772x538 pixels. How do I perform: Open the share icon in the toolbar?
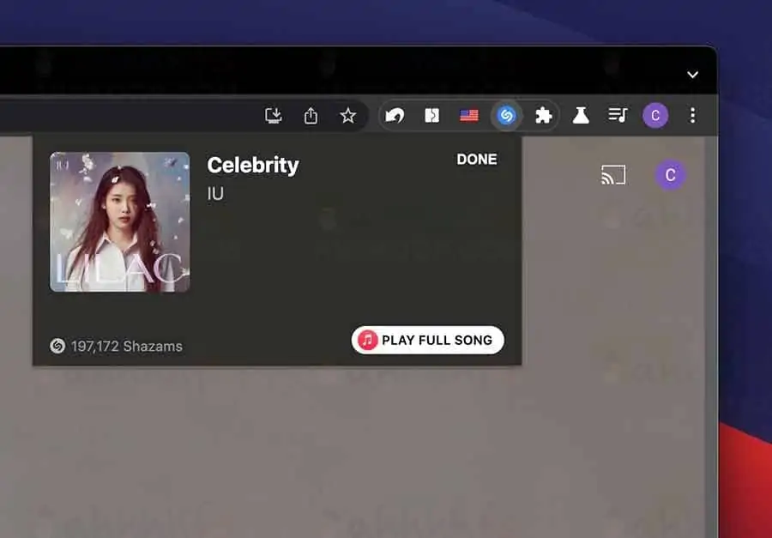click(x=311, y=114)
